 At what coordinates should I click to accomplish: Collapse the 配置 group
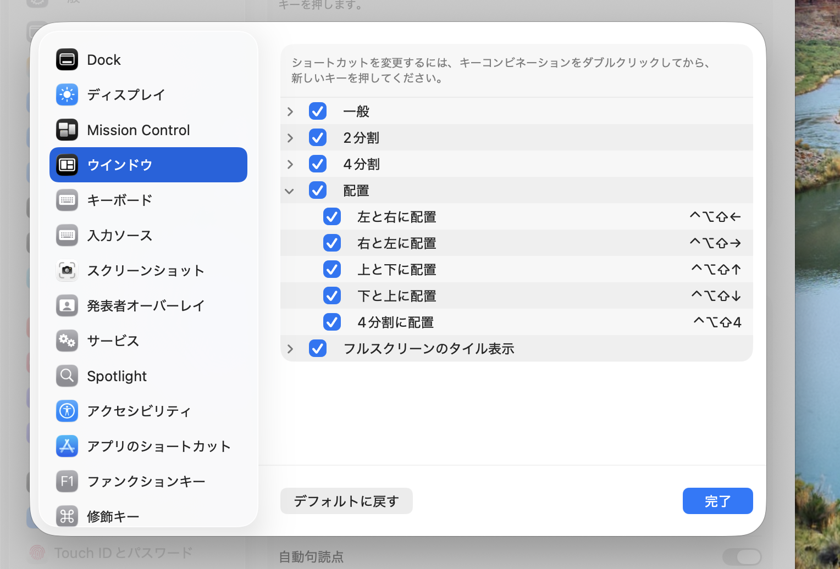tap(290, 191)
